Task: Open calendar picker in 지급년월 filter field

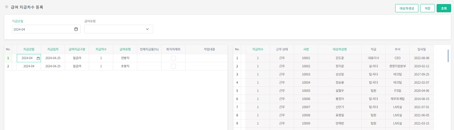Action: pos(76,29)
